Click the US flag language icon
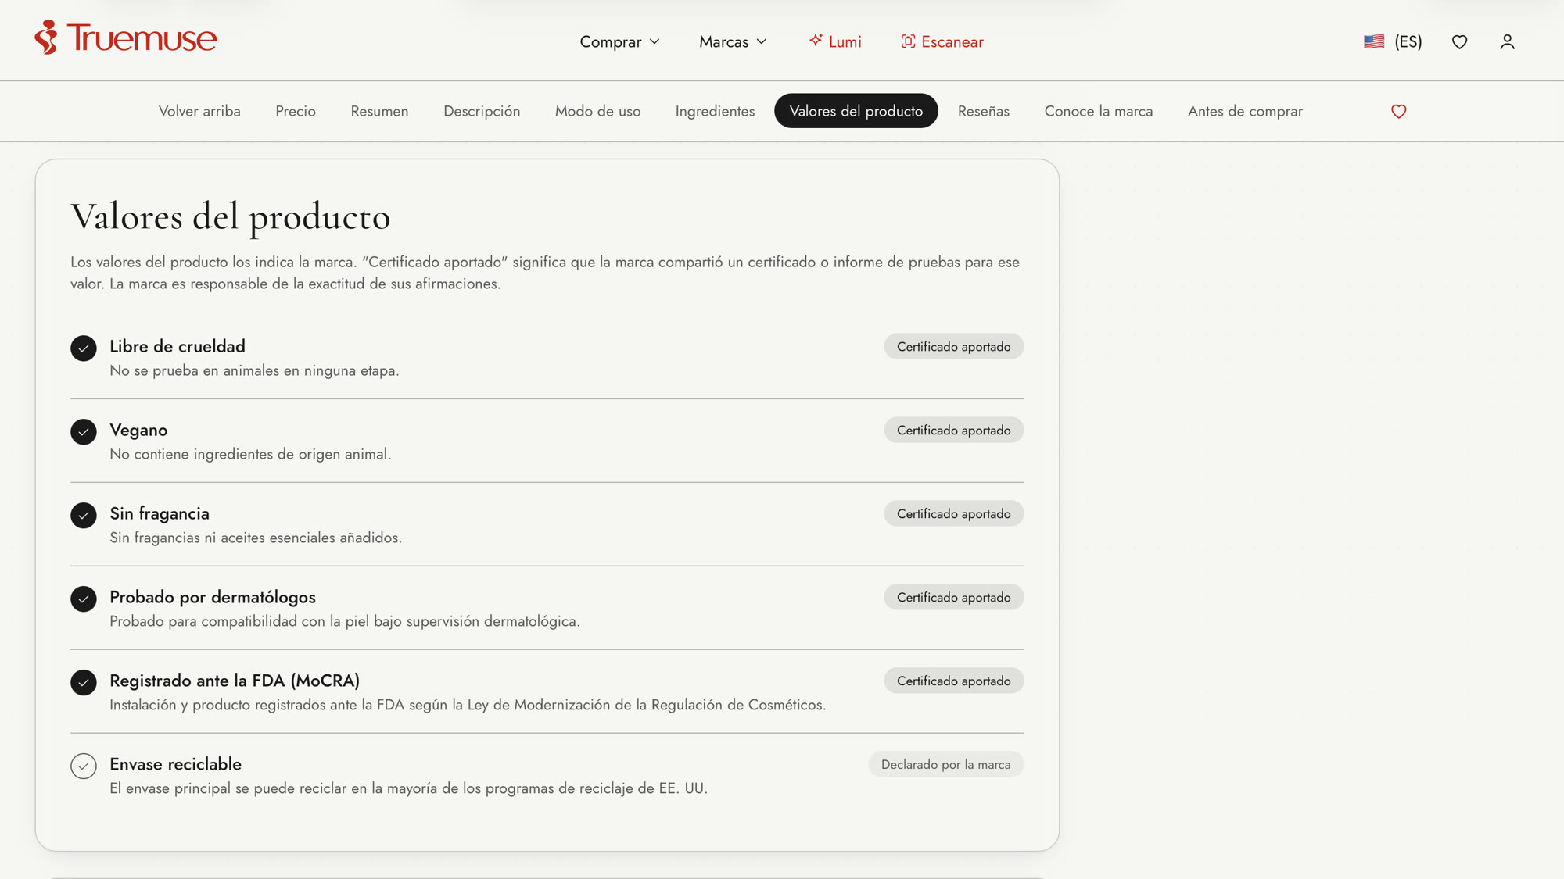 pyautogui.click(x=1374, y=42)
